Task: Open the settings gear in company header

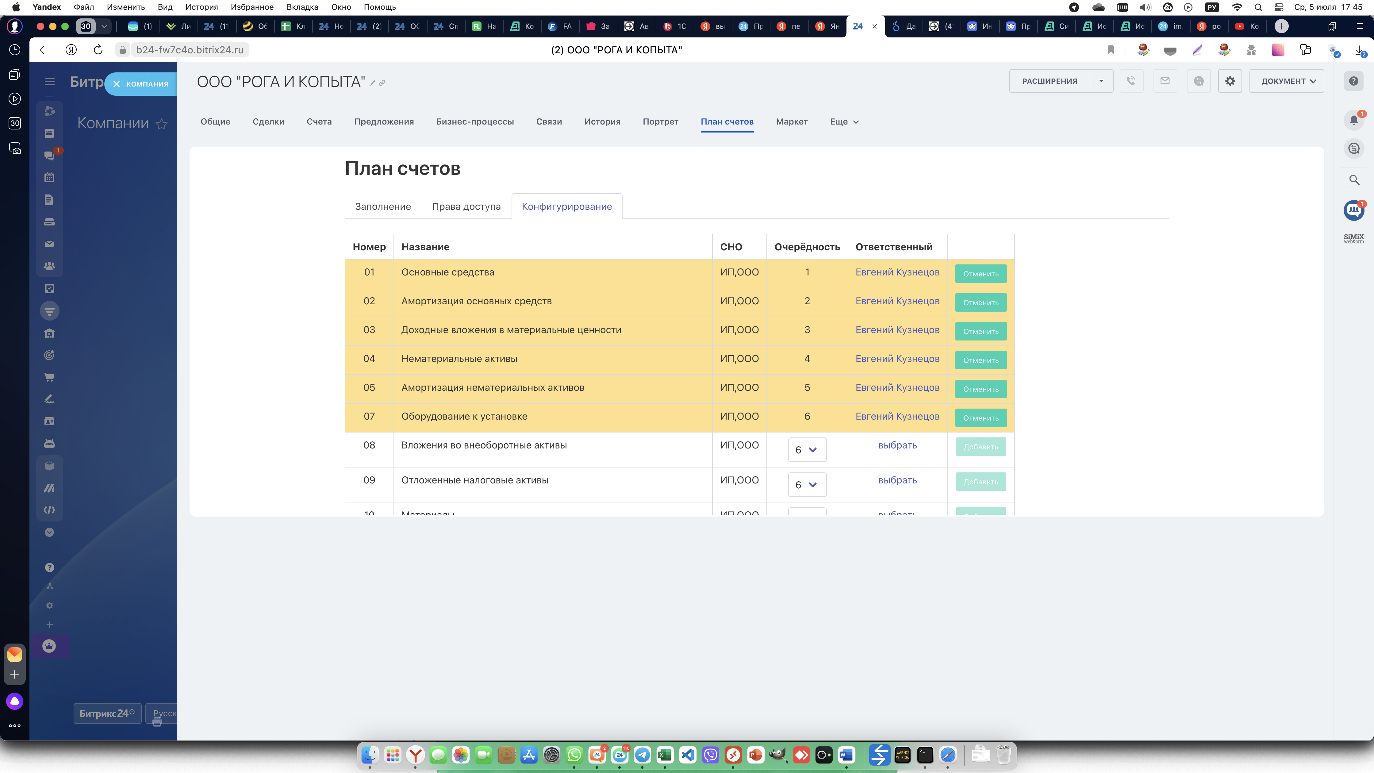Action: 1230,81
